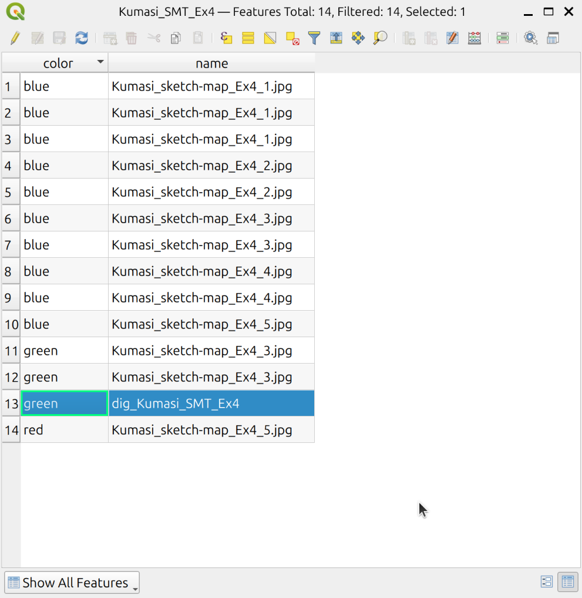
Task: Sort by the color column header
Action: tap(58, 63)
